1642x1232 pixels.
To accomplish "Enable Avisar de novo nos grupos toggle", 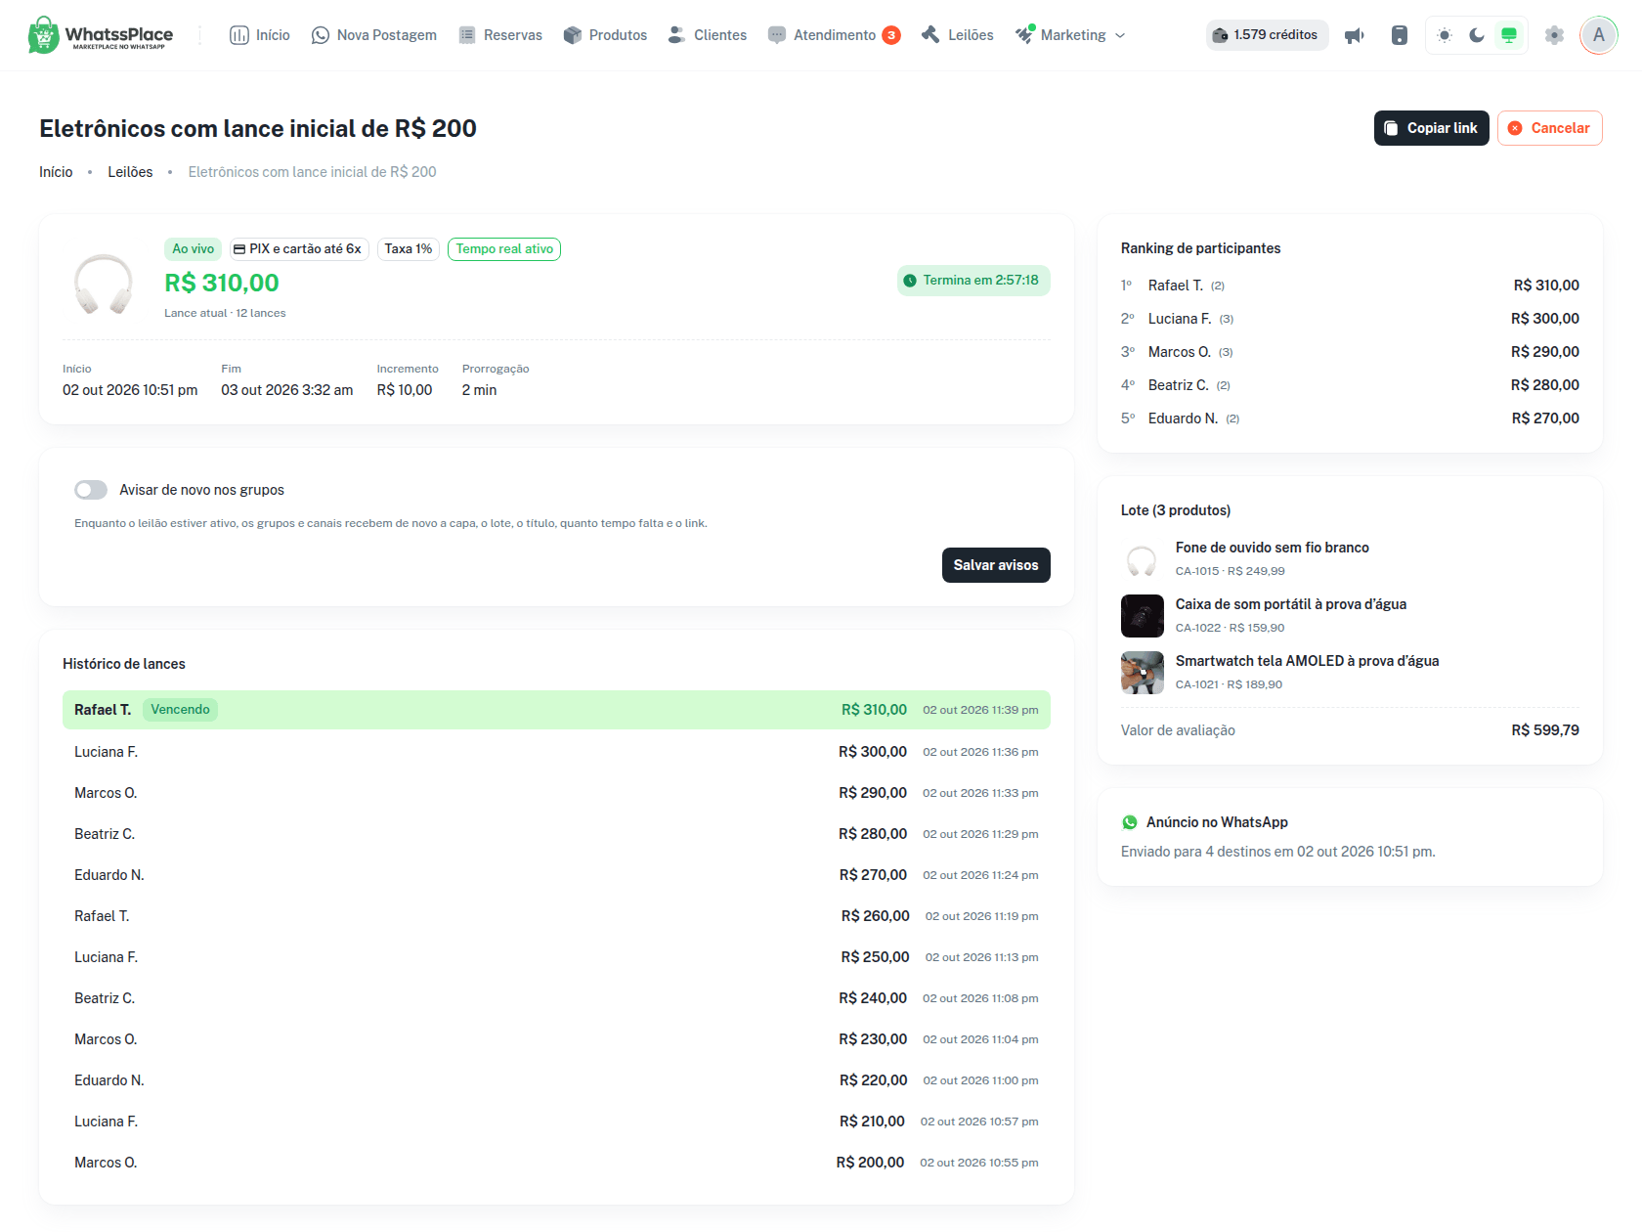I will click(x=91, y=490).
